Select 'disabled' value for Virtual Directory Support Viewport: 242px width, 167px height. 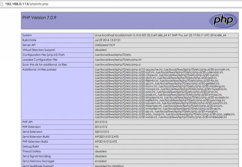[x=101, y=50]
